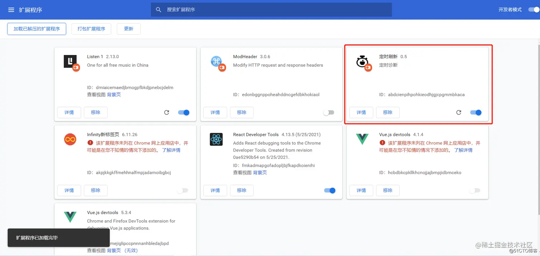Open 详情 for Infinity新标签页
Image resolution: width=540 pixels, height=256 pixels.
click(69, 190)
